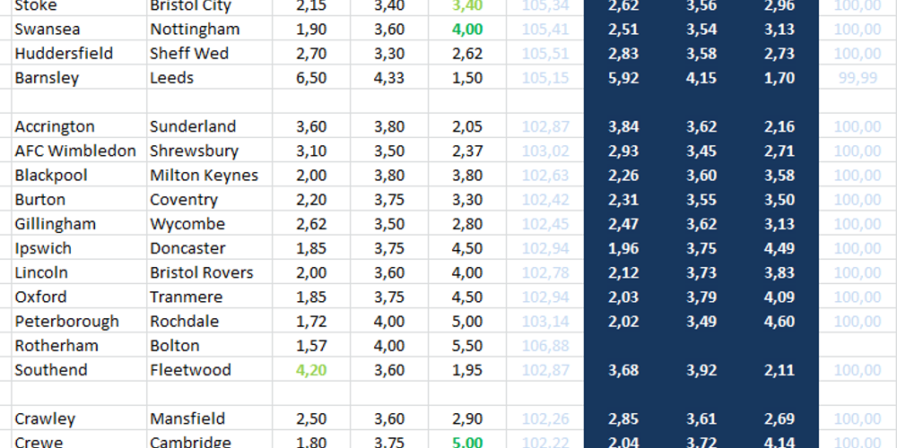Click the Burton cell
Screen dimensions: 897x448
click(79, 200)
